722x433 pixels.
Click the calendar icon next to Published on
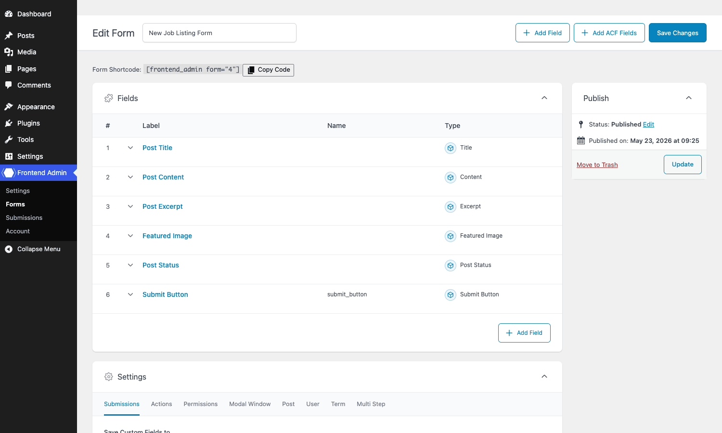pyautogui.click(x=581, y=140)
